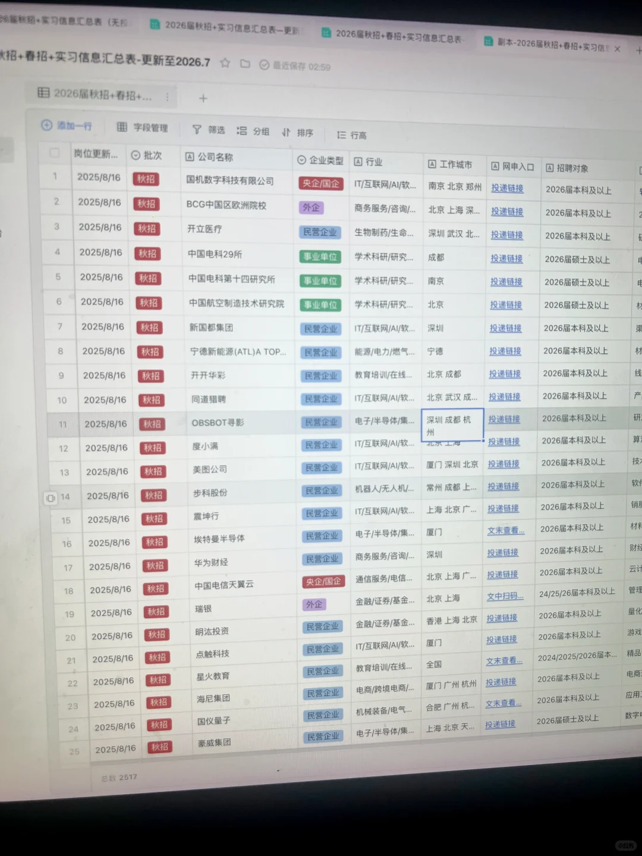Screen dimensions: 642x856
Task: Select the 深圳 成都 杭州 city cell
Action: [452, 425]
